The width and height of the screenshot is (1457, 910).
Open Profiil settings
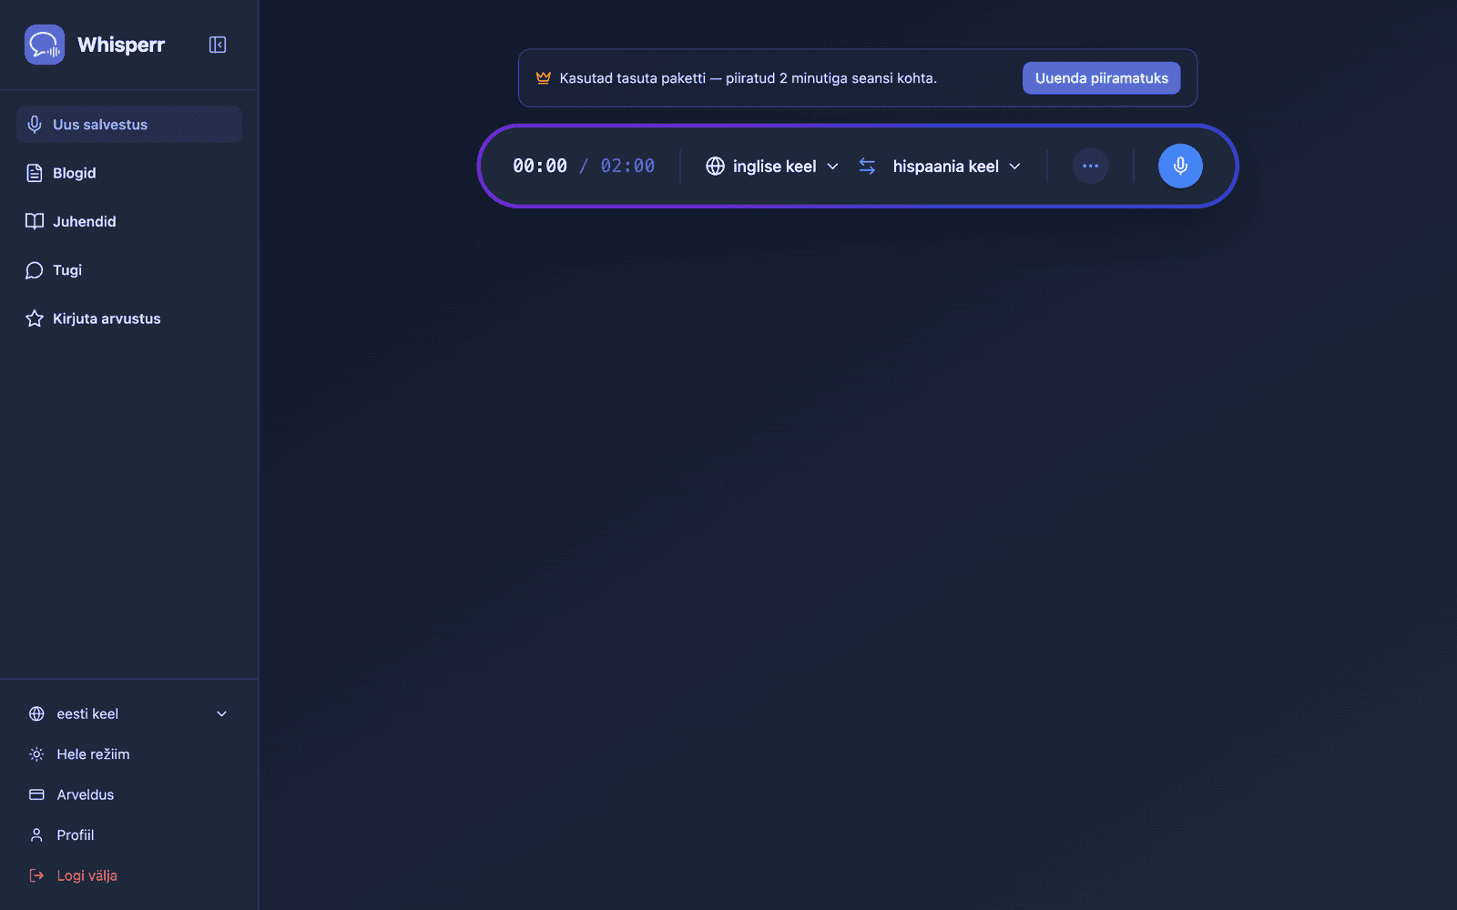[x=128, y=835]
